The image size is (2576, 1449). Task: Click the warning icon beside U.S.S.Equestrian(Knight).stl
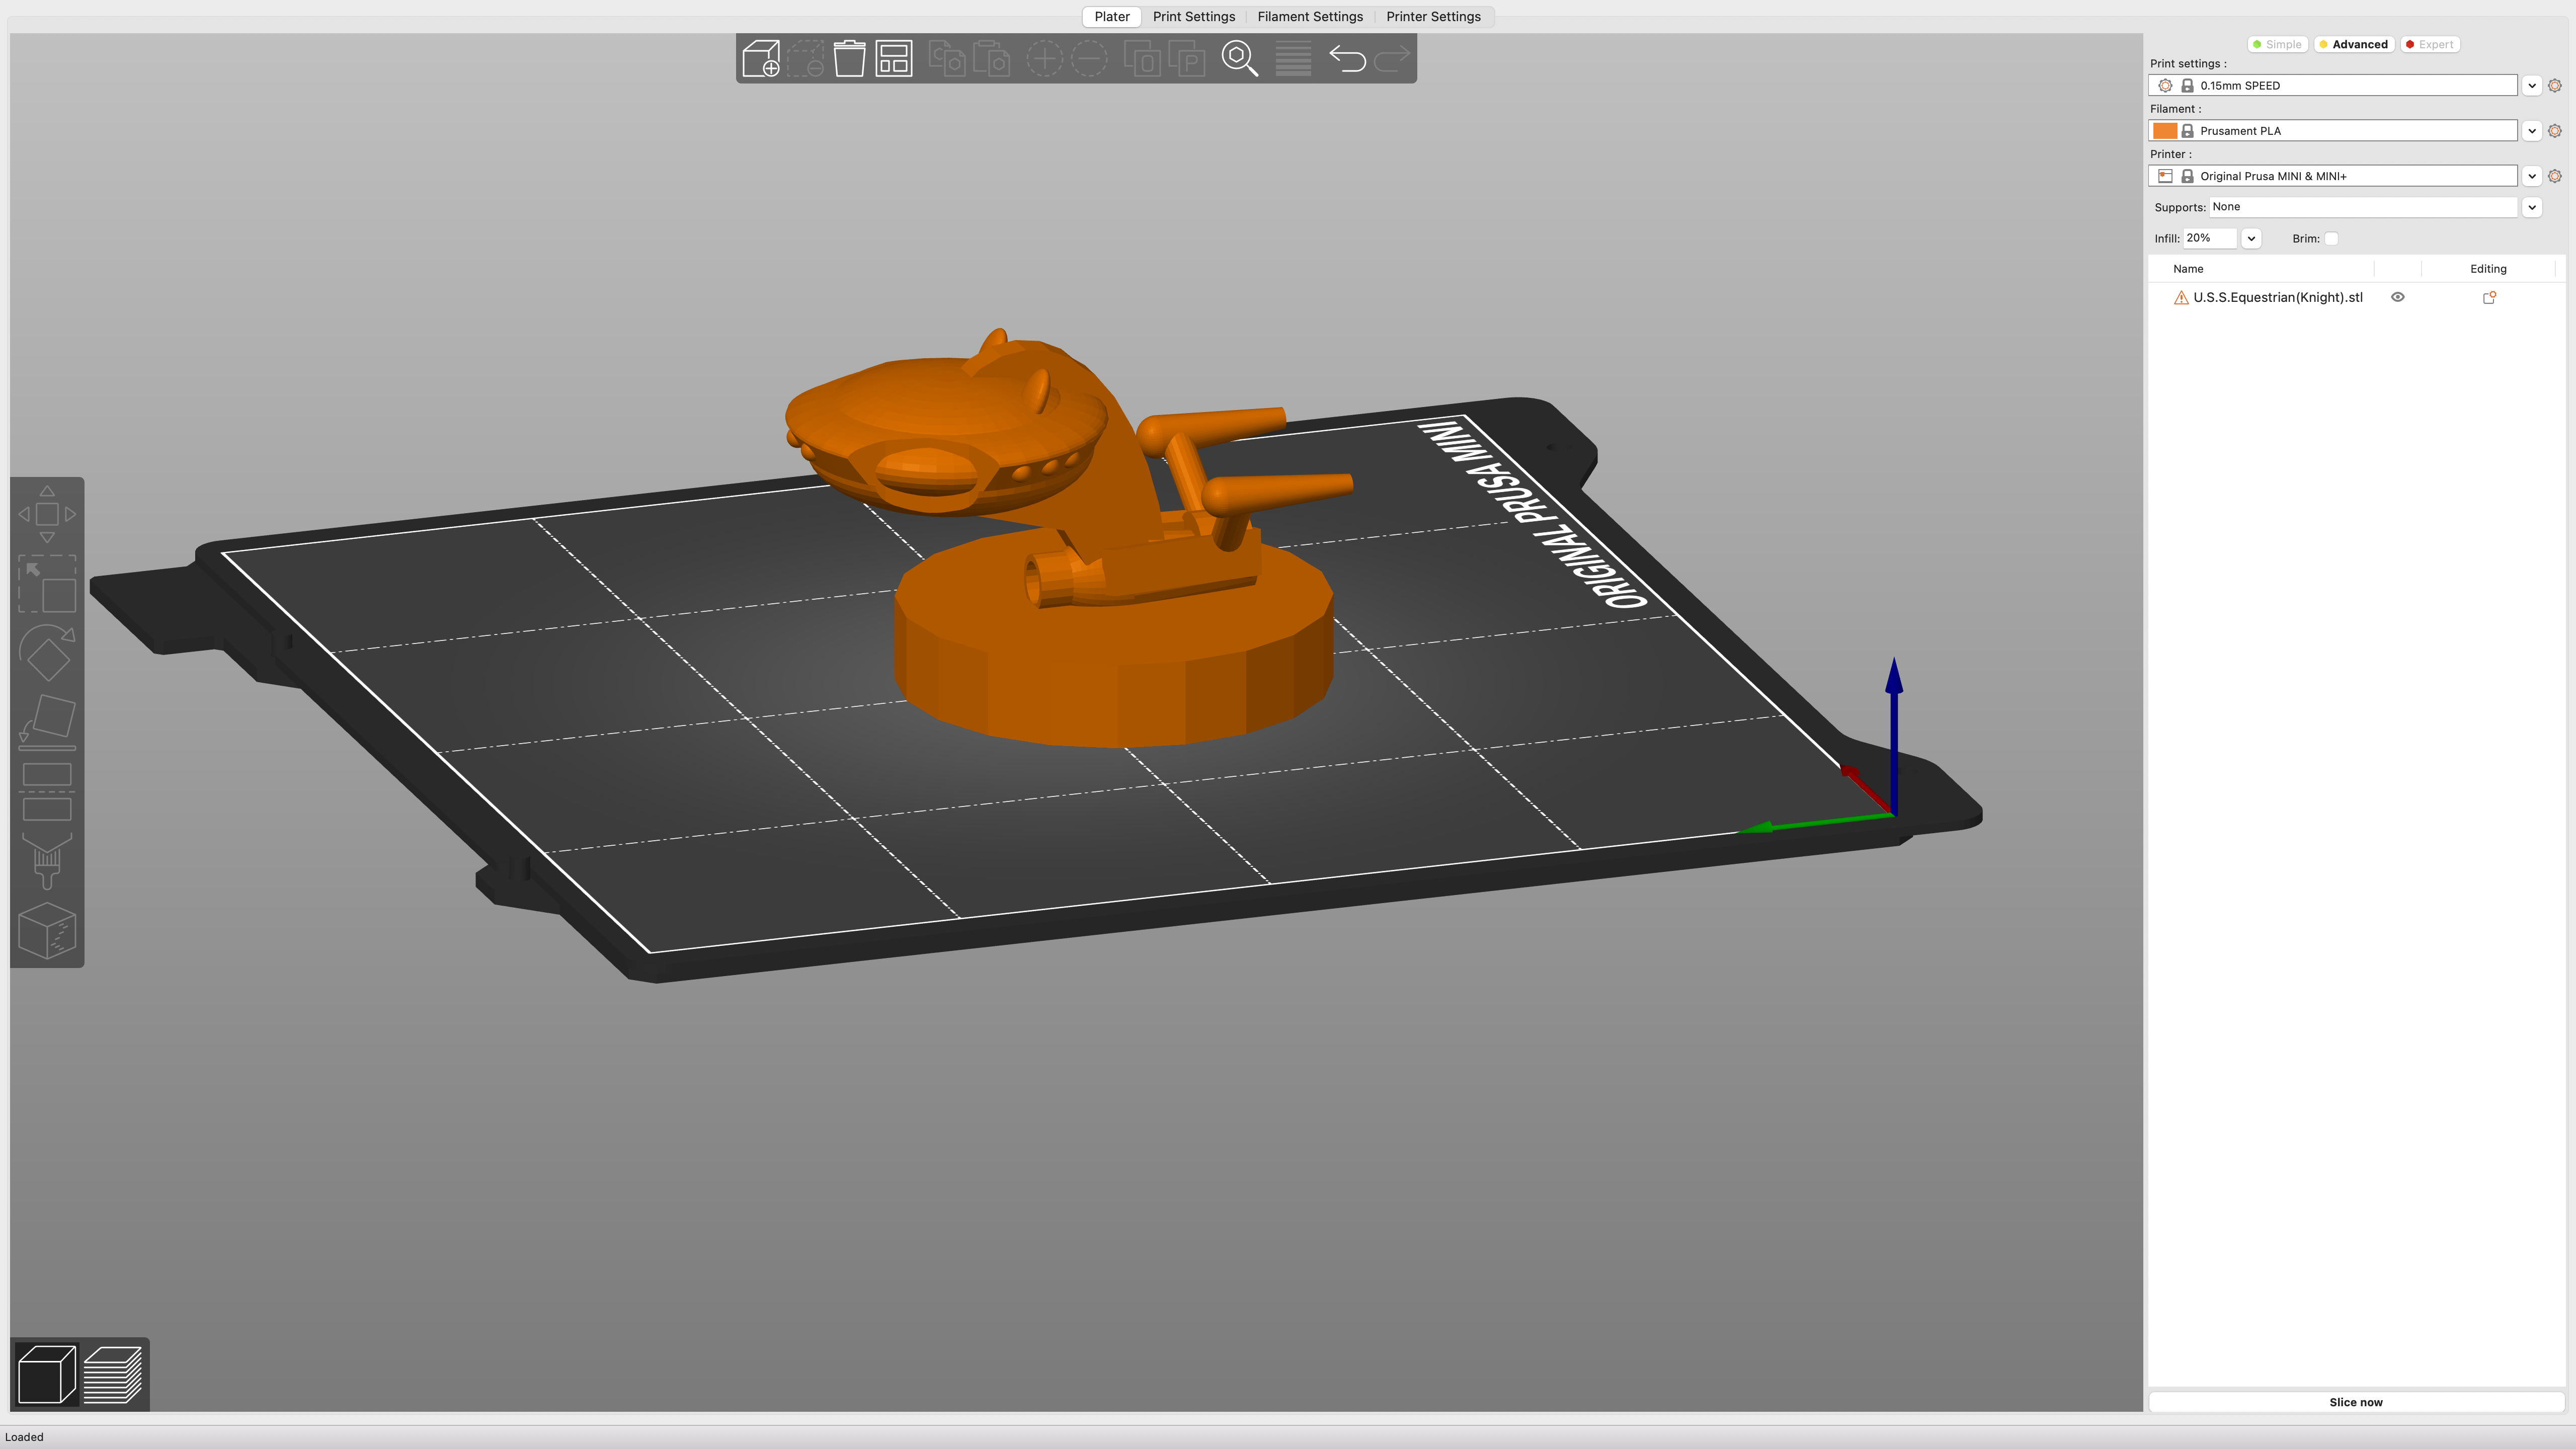click(2181, 298)
